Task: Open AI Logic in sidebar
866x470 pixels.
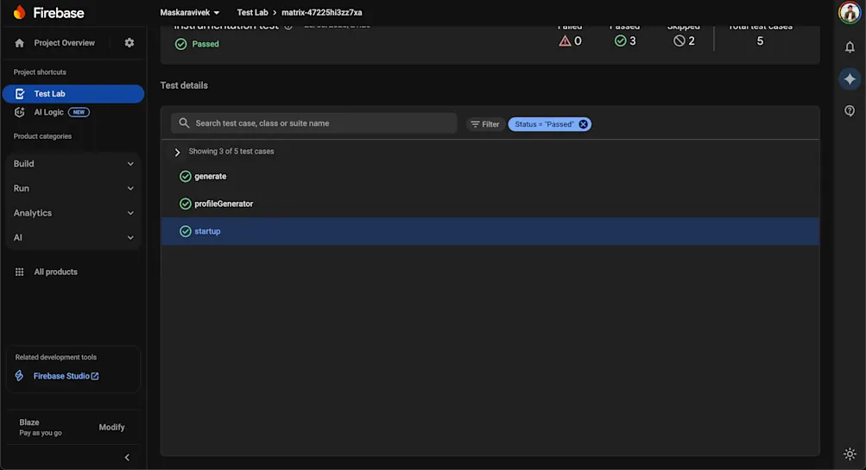Action: click(x=48, y=112)
